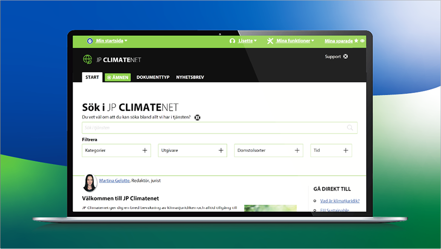Open the Martina Gelotte author link

(x=114, y=181)
